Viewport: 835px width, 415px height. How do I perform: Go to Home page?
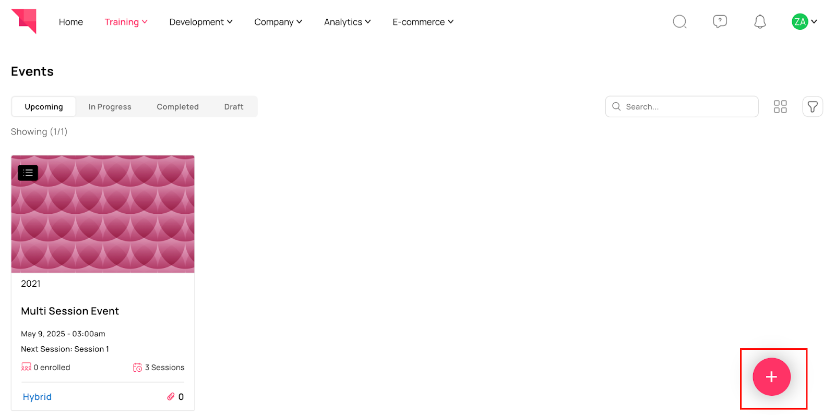[x=71, y=22]
